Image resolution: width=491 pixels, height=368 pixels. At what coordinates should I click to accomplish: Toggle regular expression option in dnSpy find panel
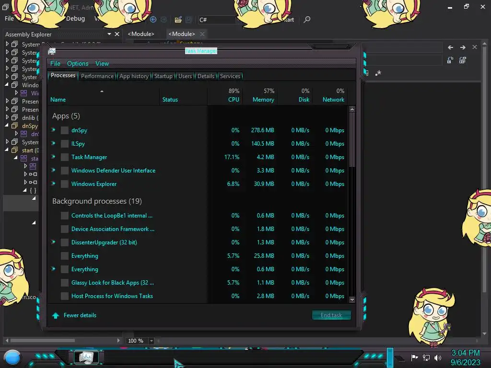click(378, 73)
